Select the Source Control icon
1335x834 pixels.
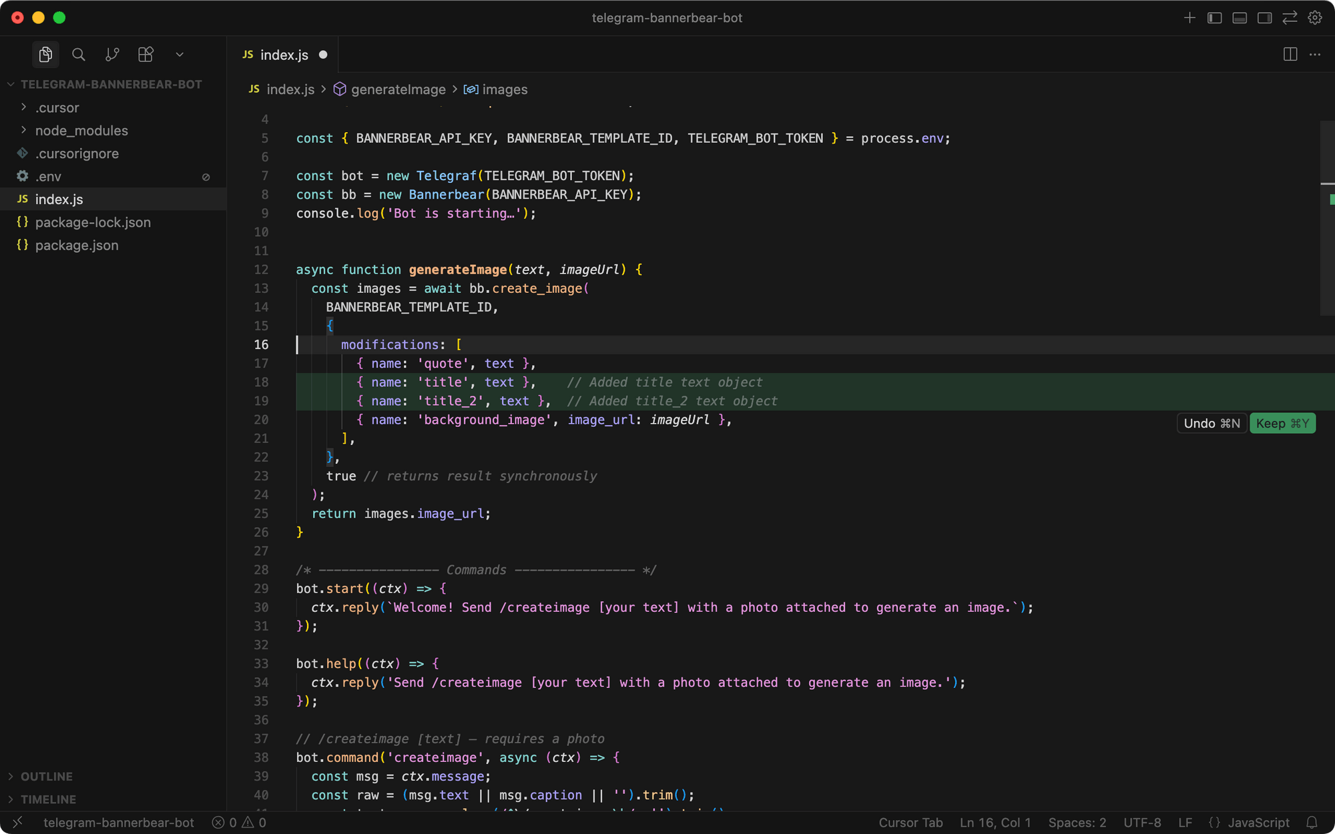(x=112, y=55)
